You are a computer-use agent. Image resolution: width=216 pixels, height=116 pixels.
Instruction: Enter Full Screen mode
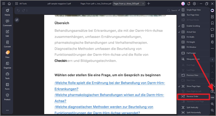tap(193, 53)
